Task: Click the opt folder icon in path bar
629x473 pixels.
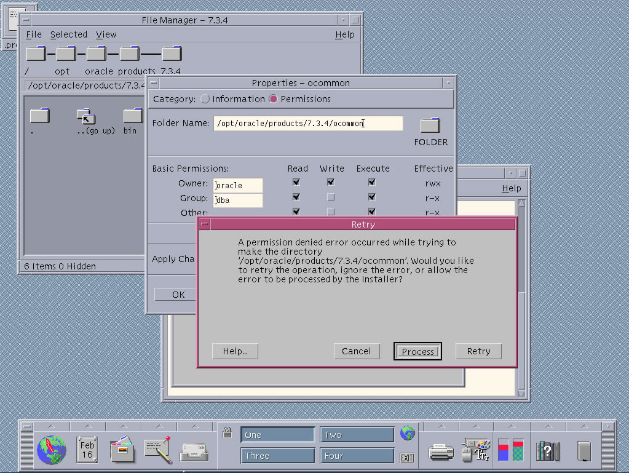Action: pyautogui.click(x=66, y=54)
